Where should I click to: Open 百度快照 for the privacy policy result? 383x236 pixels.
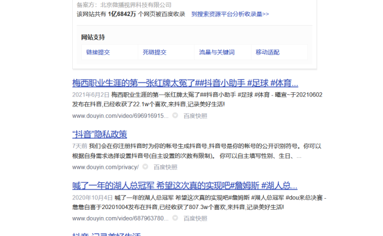(165, 167)
